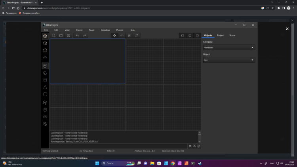Click the console command input field
This screenshot has width=297, height=167.
pos(118,146)
